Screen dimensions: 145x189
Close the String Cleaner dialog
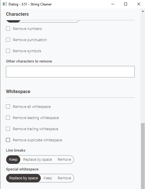point(139,4)
